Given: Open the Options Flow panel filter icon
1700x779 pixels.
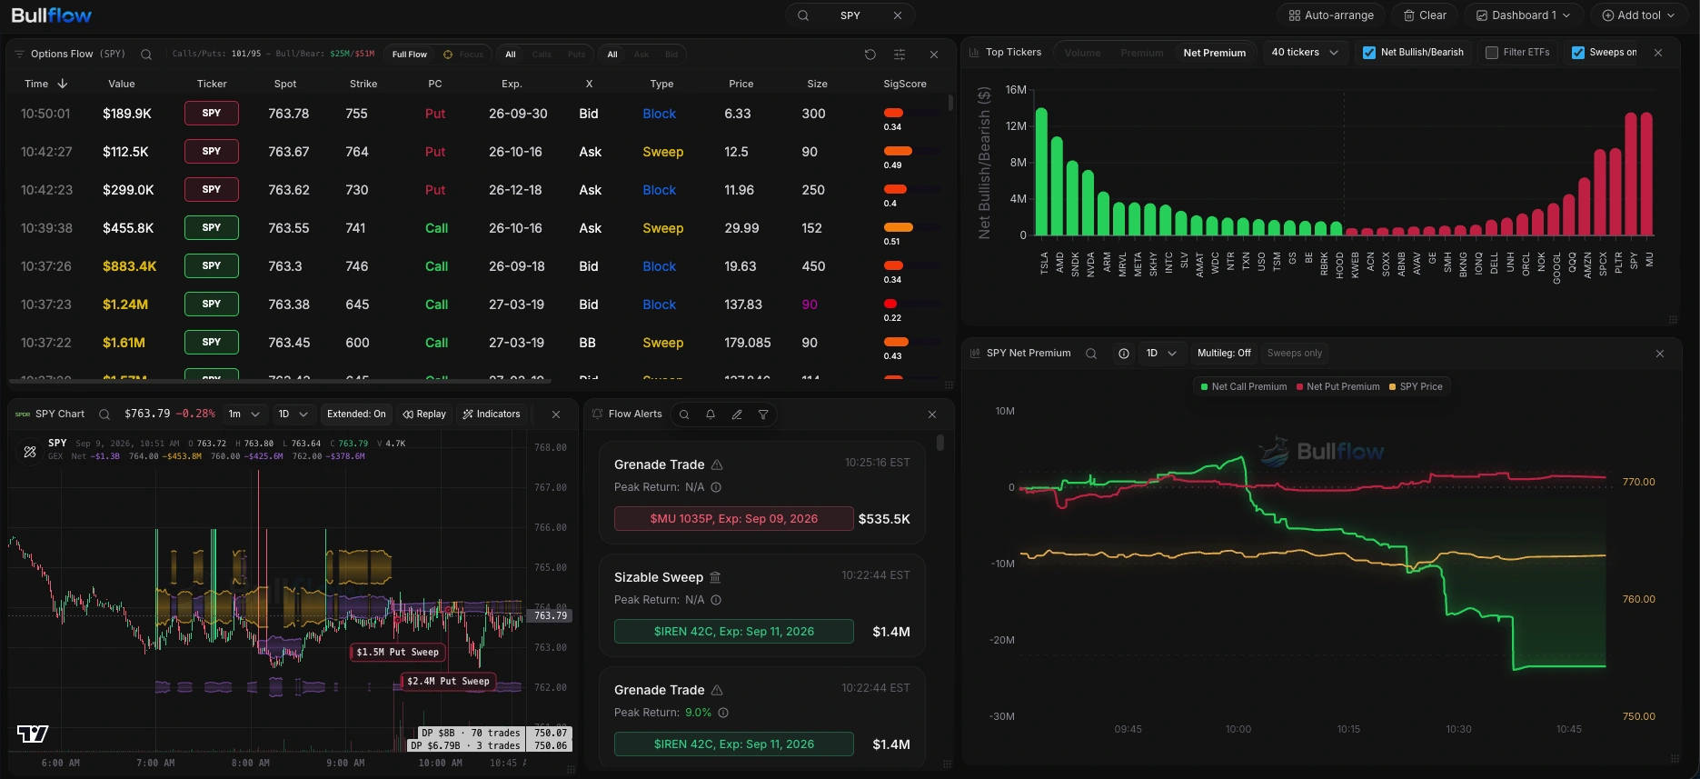Looking at the screenshot, I should pyautogui.click(x=19, y=55).
